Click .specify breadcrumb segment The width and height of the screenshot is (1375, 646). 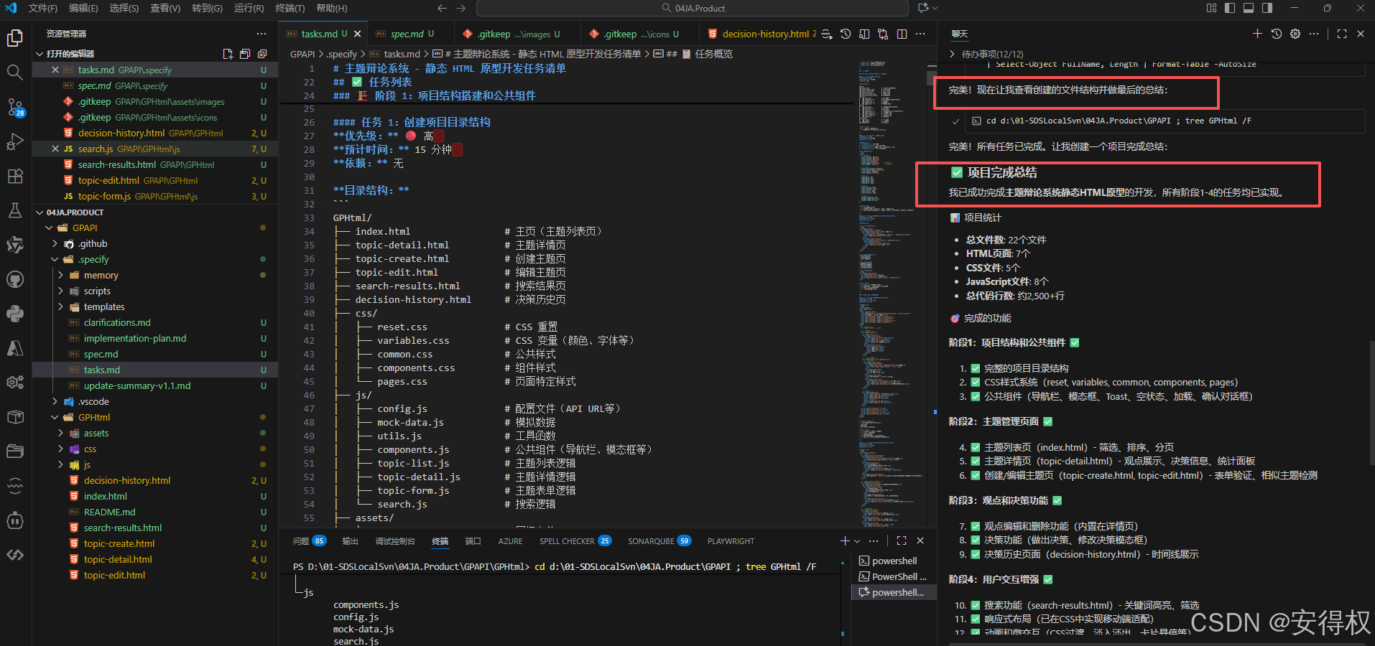[342, 54]
